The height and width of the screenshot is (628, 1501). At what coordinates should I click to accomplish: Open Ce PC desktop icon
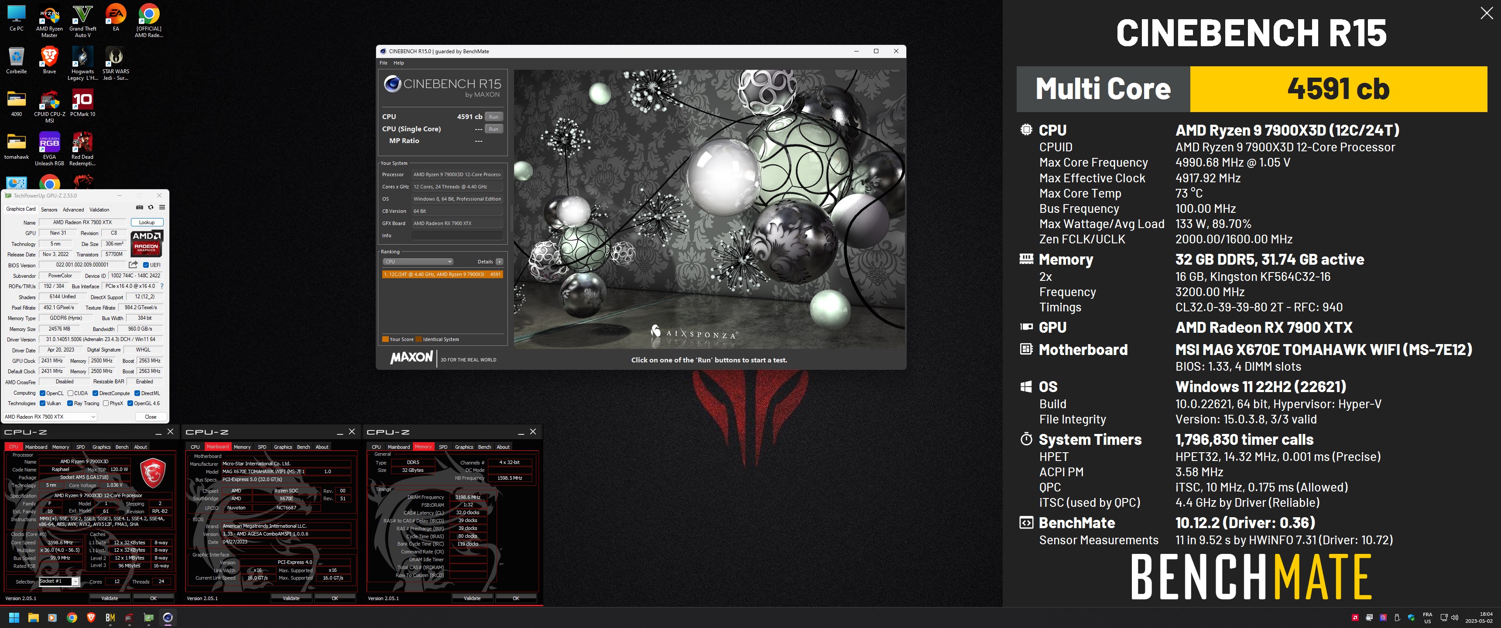16,17
